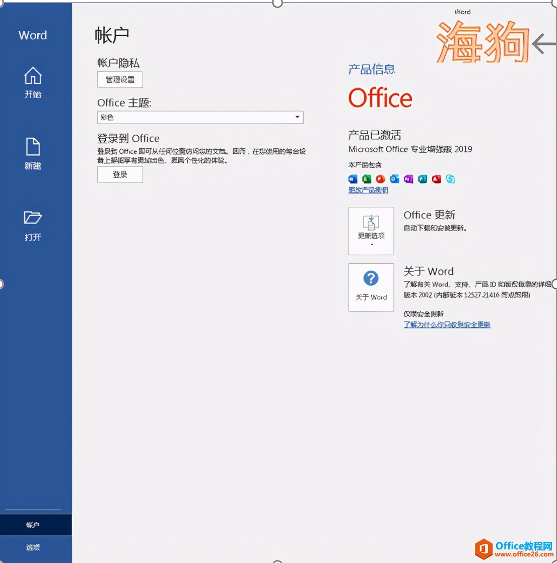Image resolution: width=557 pixels, height=563 pixels.
Task: Click the 帐户隐私 heading text
Action: pos(118,63)
